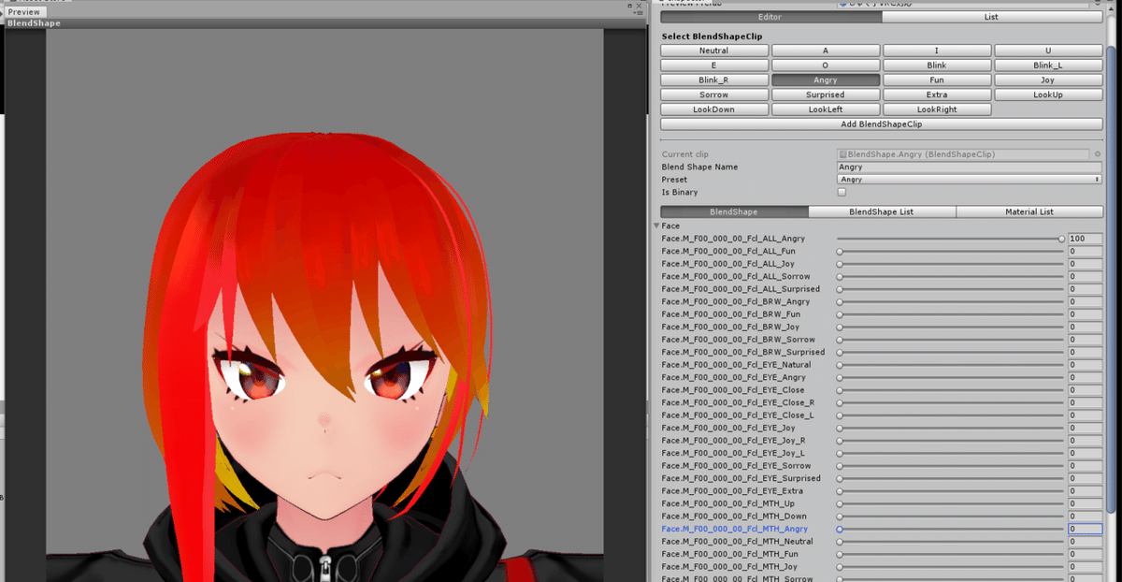Click the Inspector vertical scrollbar
This screenshot has width=1122, height=582.
tap(1112, 281)
